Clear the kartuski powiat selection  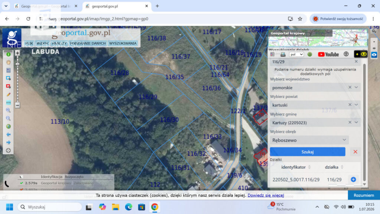click(x=350, y=105)
